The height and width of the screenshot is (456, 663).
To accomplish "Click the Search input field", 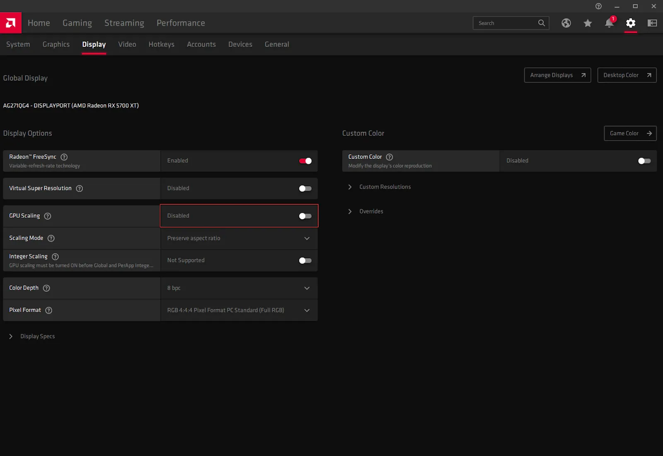I will click(x=506, y=23).
